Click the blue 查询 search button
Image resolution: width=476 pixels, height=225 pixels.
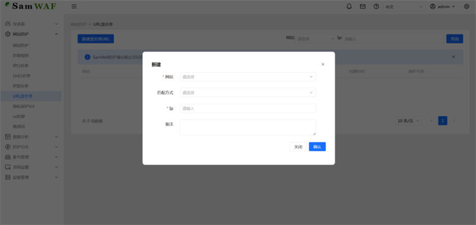pyautogui.click(x=455, y=39)
